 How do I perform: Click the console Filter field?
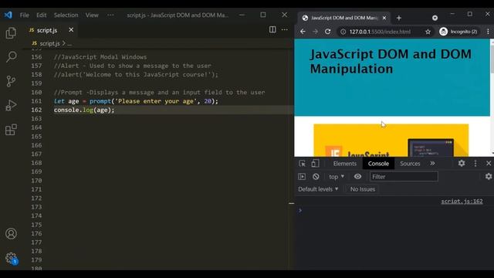tap(404, 177)
